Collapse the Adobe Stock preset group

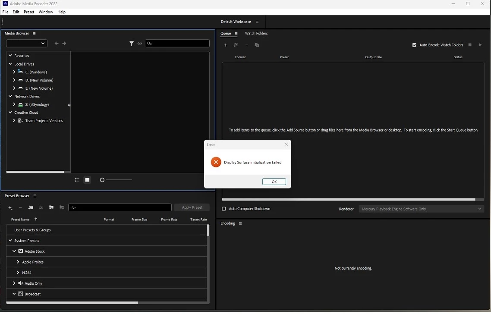click(14, 251)
